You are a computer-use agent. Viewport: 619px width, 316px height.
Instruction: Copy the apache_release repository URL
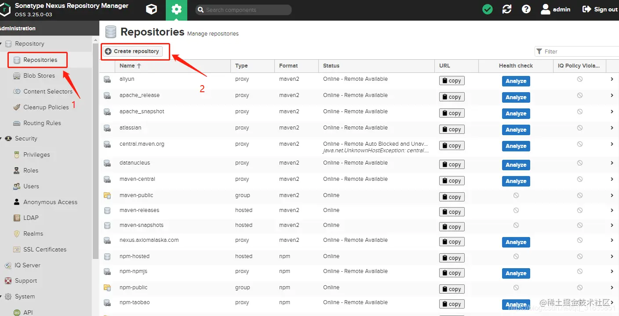click(452, 97)
